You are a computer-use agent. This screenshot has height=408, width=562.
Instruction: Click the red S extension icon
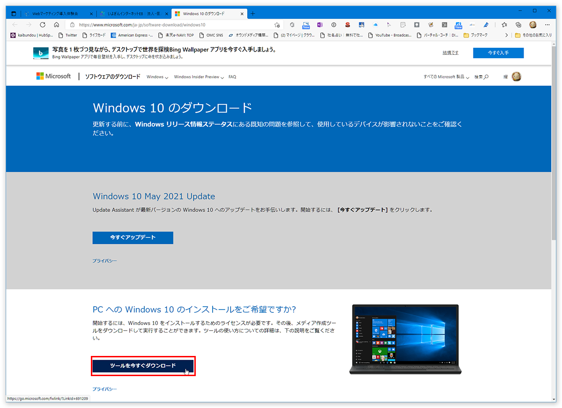coord(348,25)
